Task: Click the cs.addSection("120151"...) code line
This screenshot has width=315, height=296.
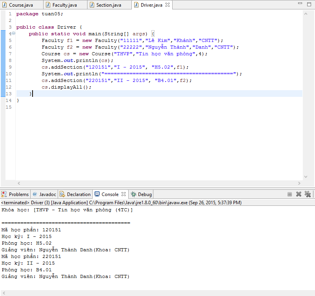Action: 115,67
